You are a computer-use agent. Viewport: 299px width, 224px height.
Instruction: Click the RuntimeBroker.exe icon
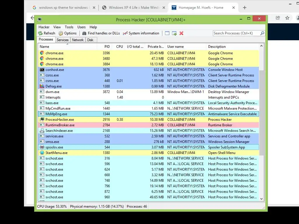[42, 125]
